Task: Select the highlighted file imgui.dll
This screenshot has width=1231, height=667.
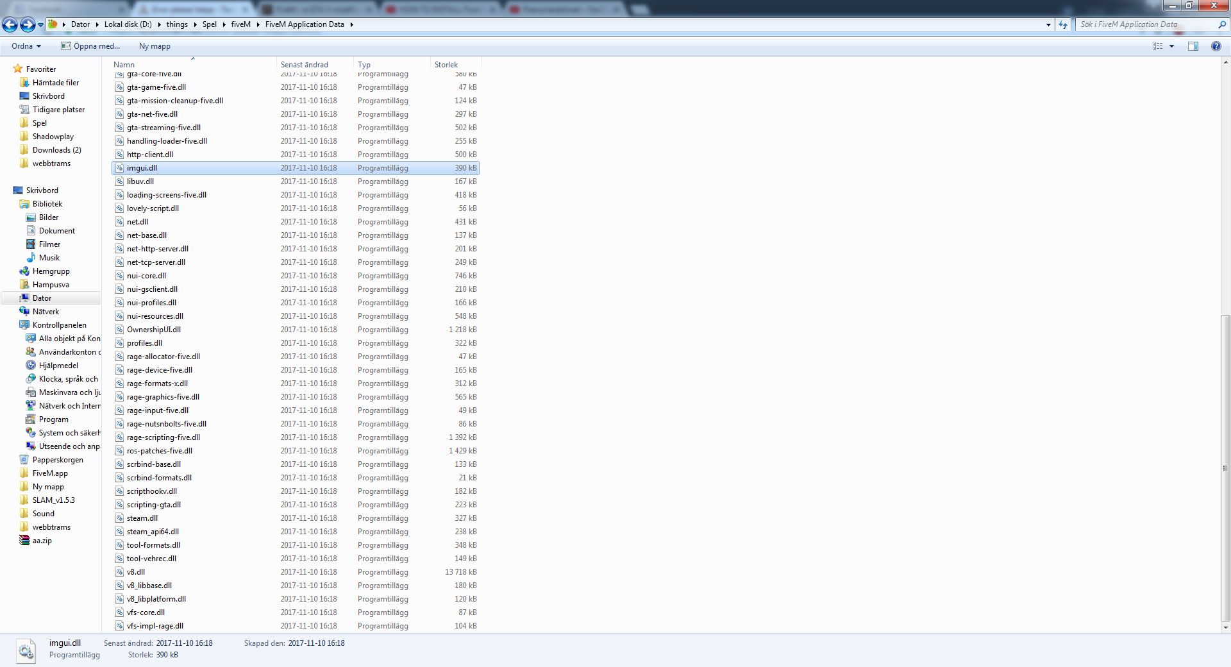Action: (x=296, y=168)
